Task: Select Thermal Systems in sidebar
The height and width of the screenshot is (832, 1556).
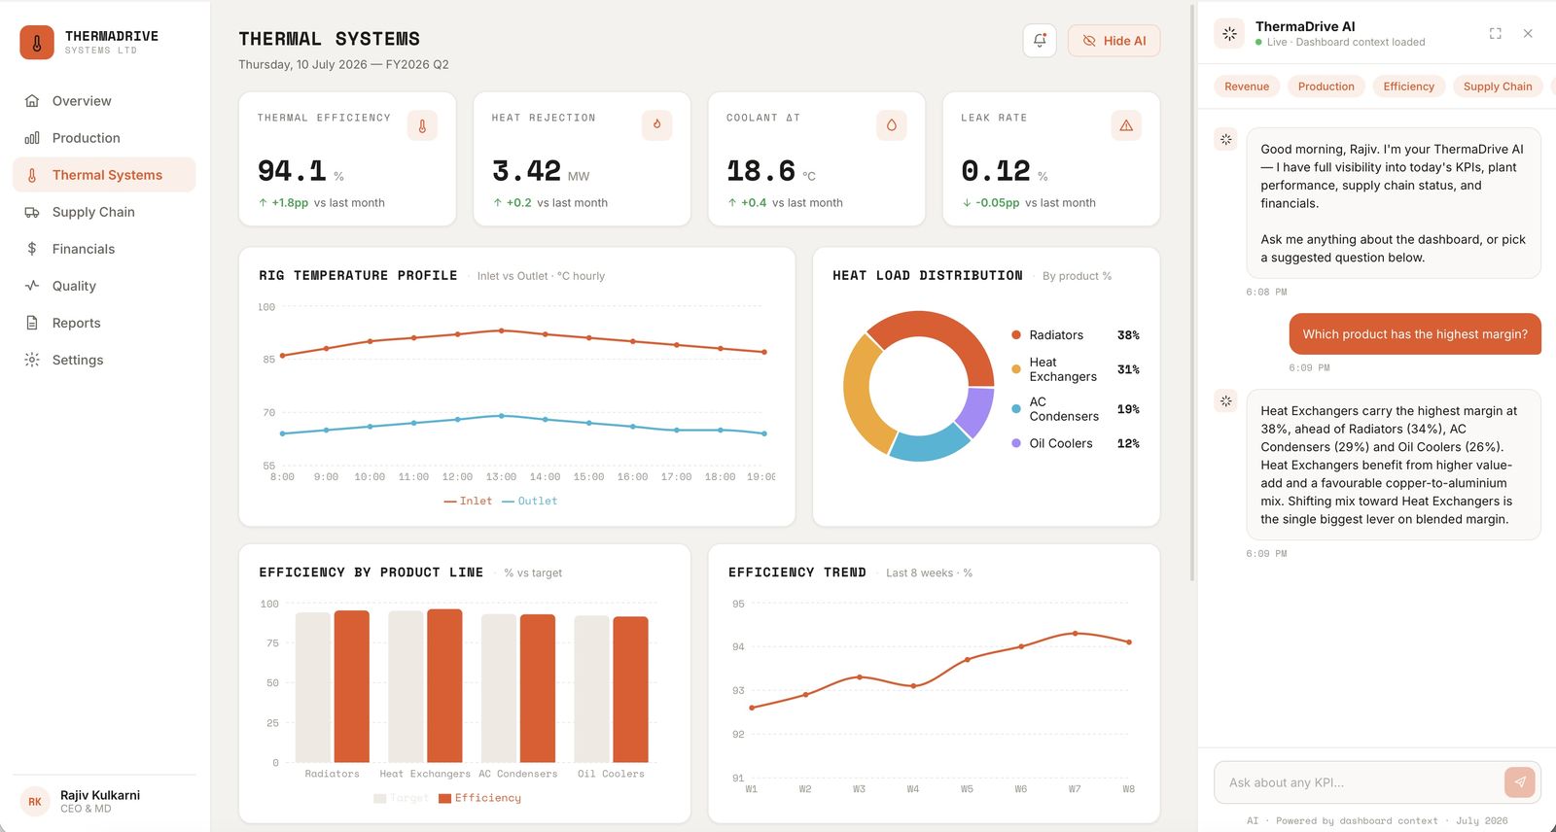Action: [104, 175]
